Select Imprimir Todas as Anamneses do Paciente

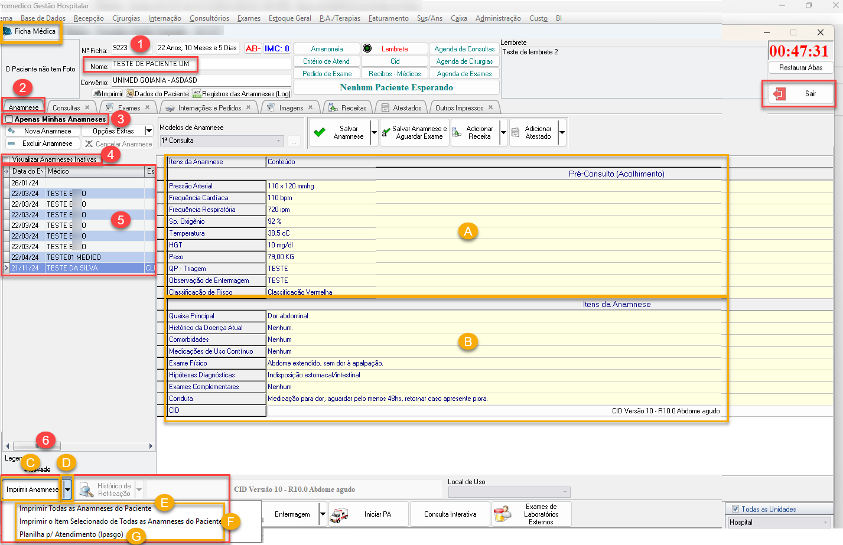click(x=86, y=508)
